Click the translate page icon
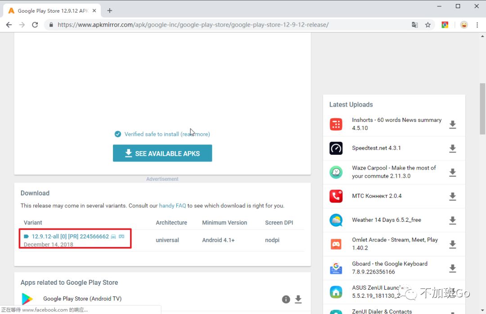486x314 pixels. click(x=415, y=25)
